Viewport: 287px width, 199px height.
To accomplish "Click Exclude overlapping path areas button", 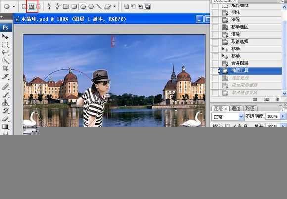I will click(x=147, y=6).
